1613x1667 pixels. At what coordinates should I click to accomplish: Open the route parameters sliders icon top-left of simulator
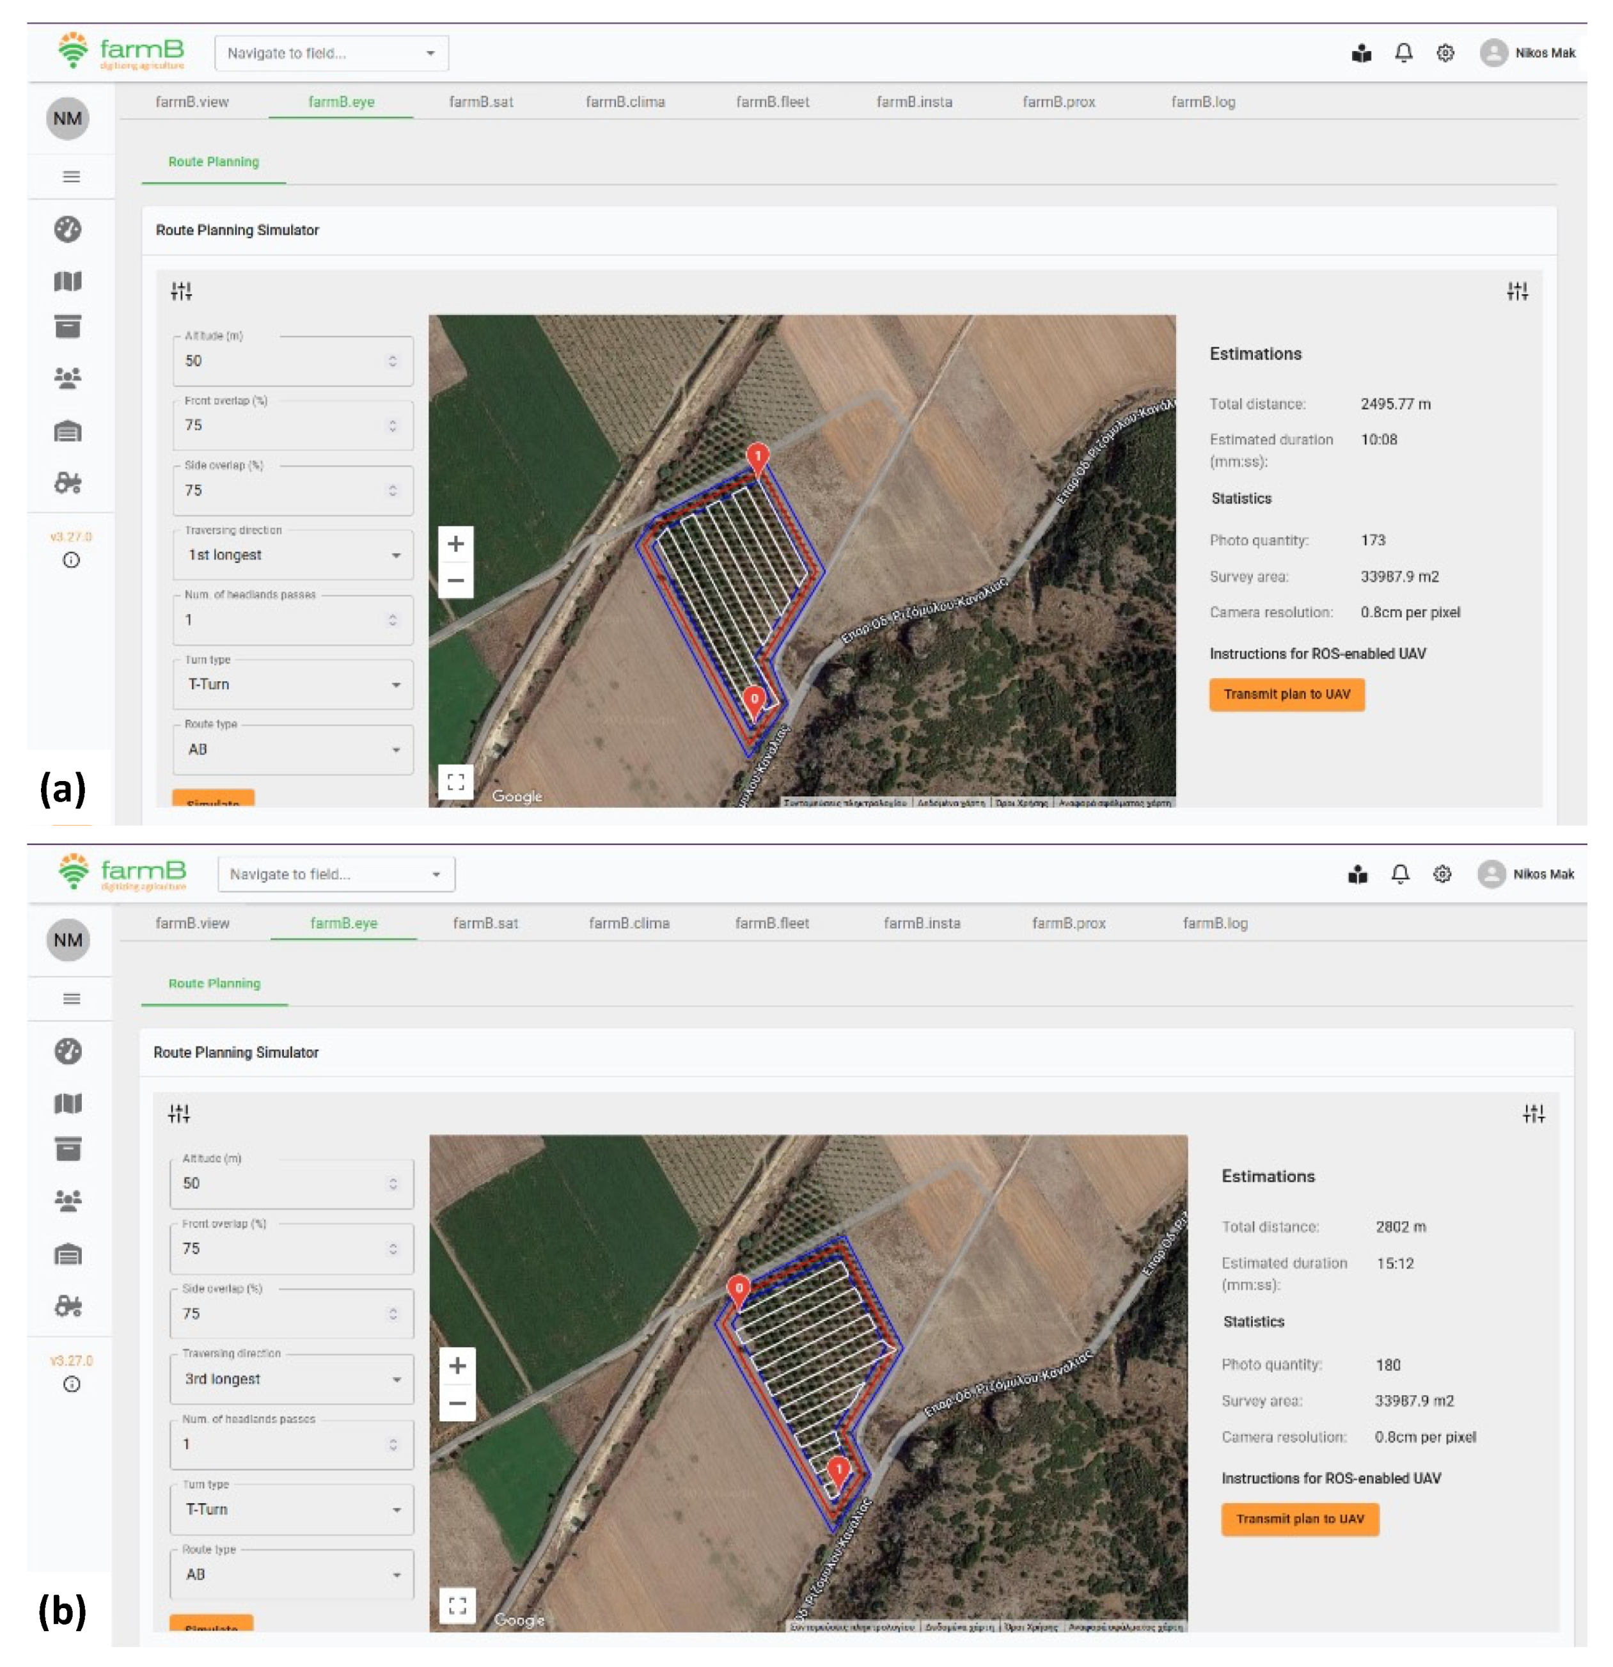181,292
